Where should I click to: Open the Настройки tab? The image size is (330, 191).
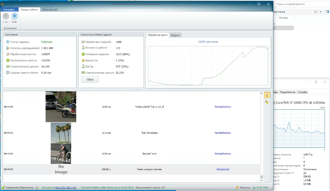pyautogui.click(x=9, y=10)
